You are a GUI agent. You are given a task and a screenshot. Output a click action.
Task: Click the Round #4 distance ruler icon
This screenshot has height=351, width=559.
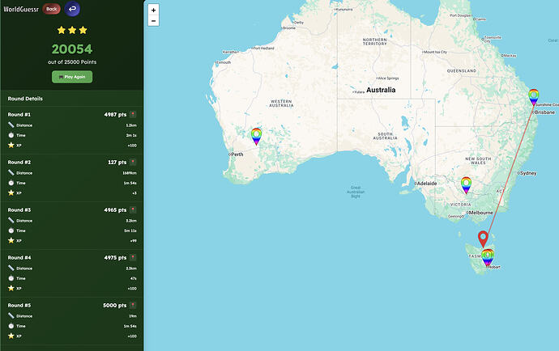pyautogui.click(x=11, y=268)
